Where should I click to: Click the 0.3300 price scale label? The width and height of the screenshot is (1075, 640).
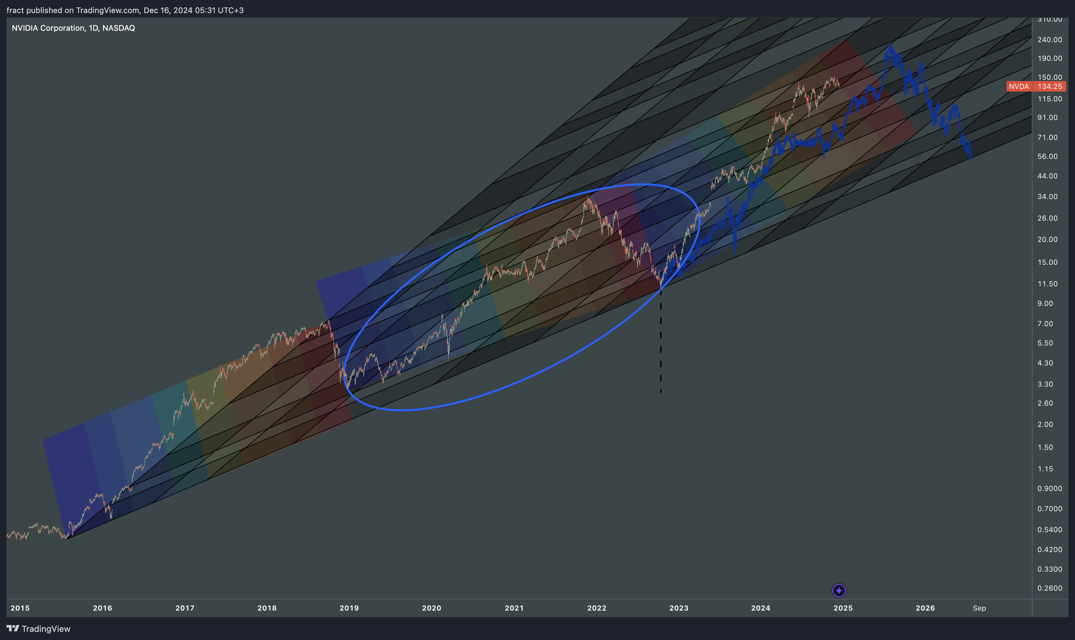pyautogui.click(x=1050, y=569)
